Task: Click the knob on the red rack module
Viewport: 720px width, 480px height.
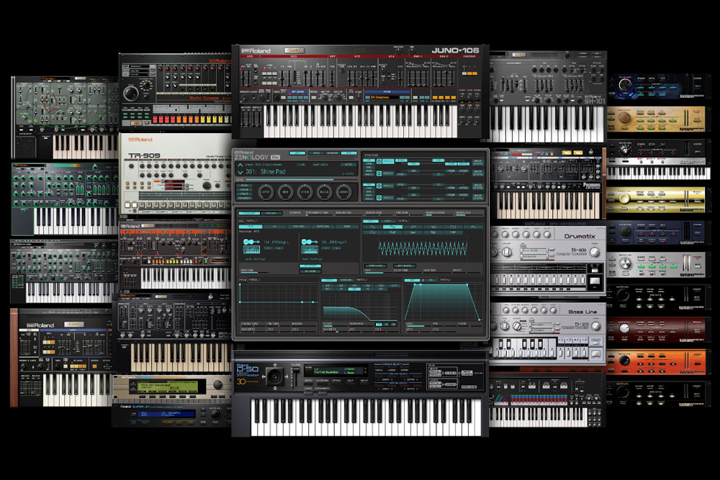Action: click(624, 329)
